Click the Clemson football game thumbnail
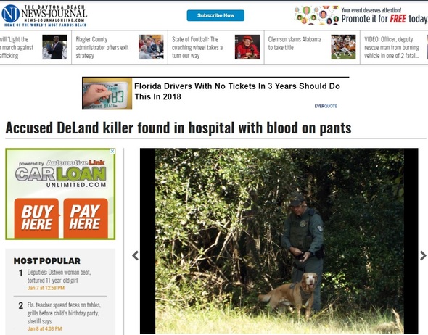 click(343, 47)
